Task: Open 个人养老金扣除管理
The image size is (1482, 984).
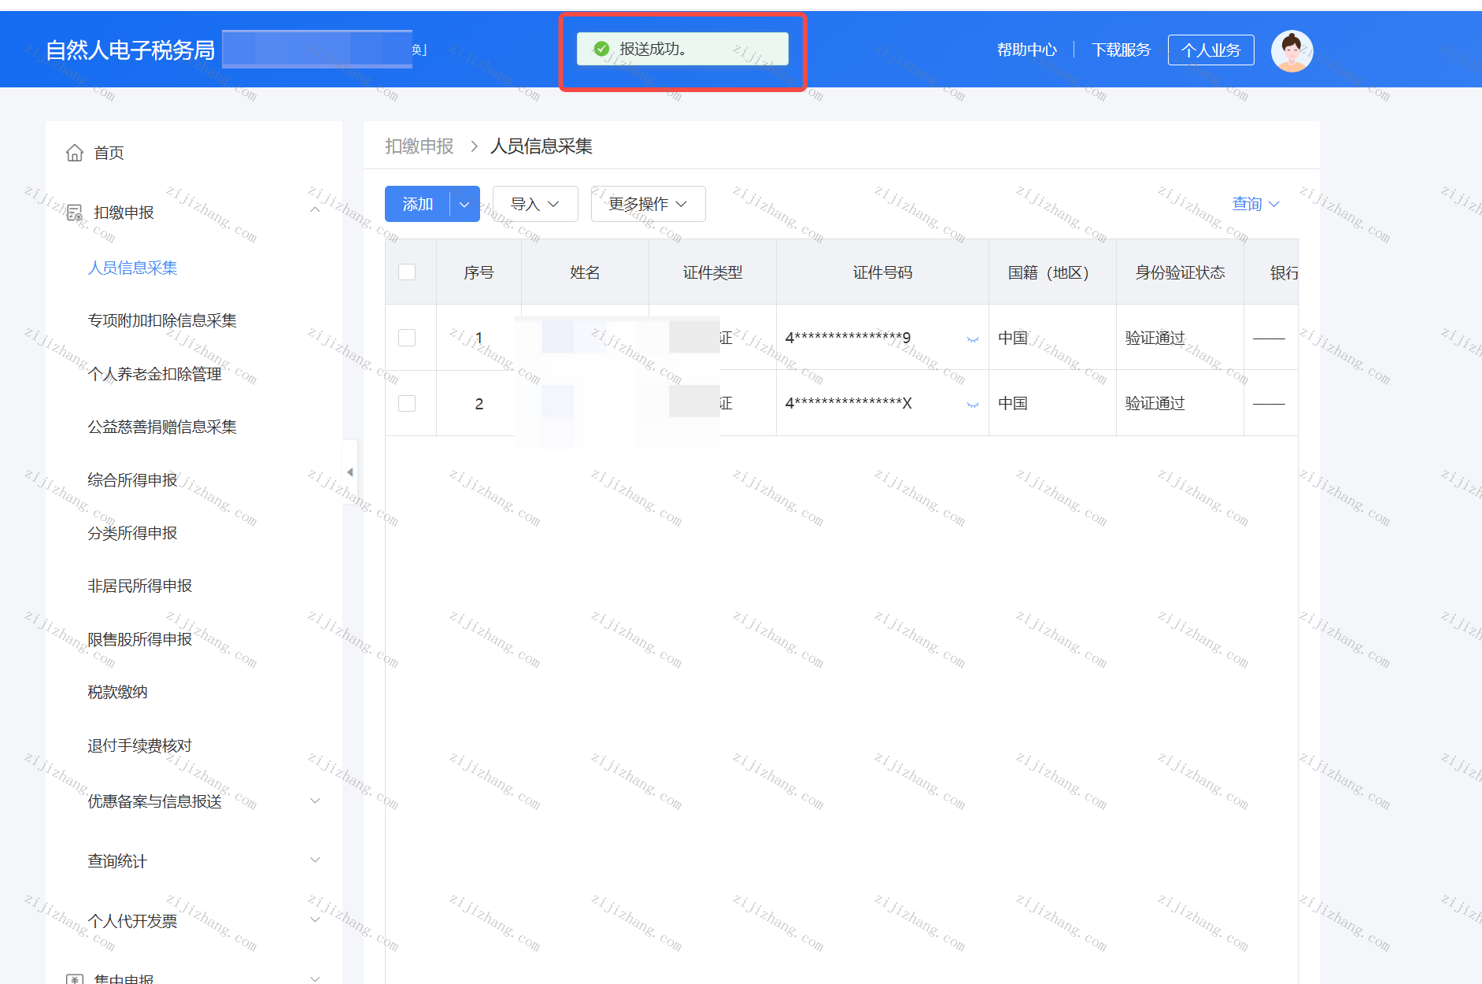Action: 154,374
